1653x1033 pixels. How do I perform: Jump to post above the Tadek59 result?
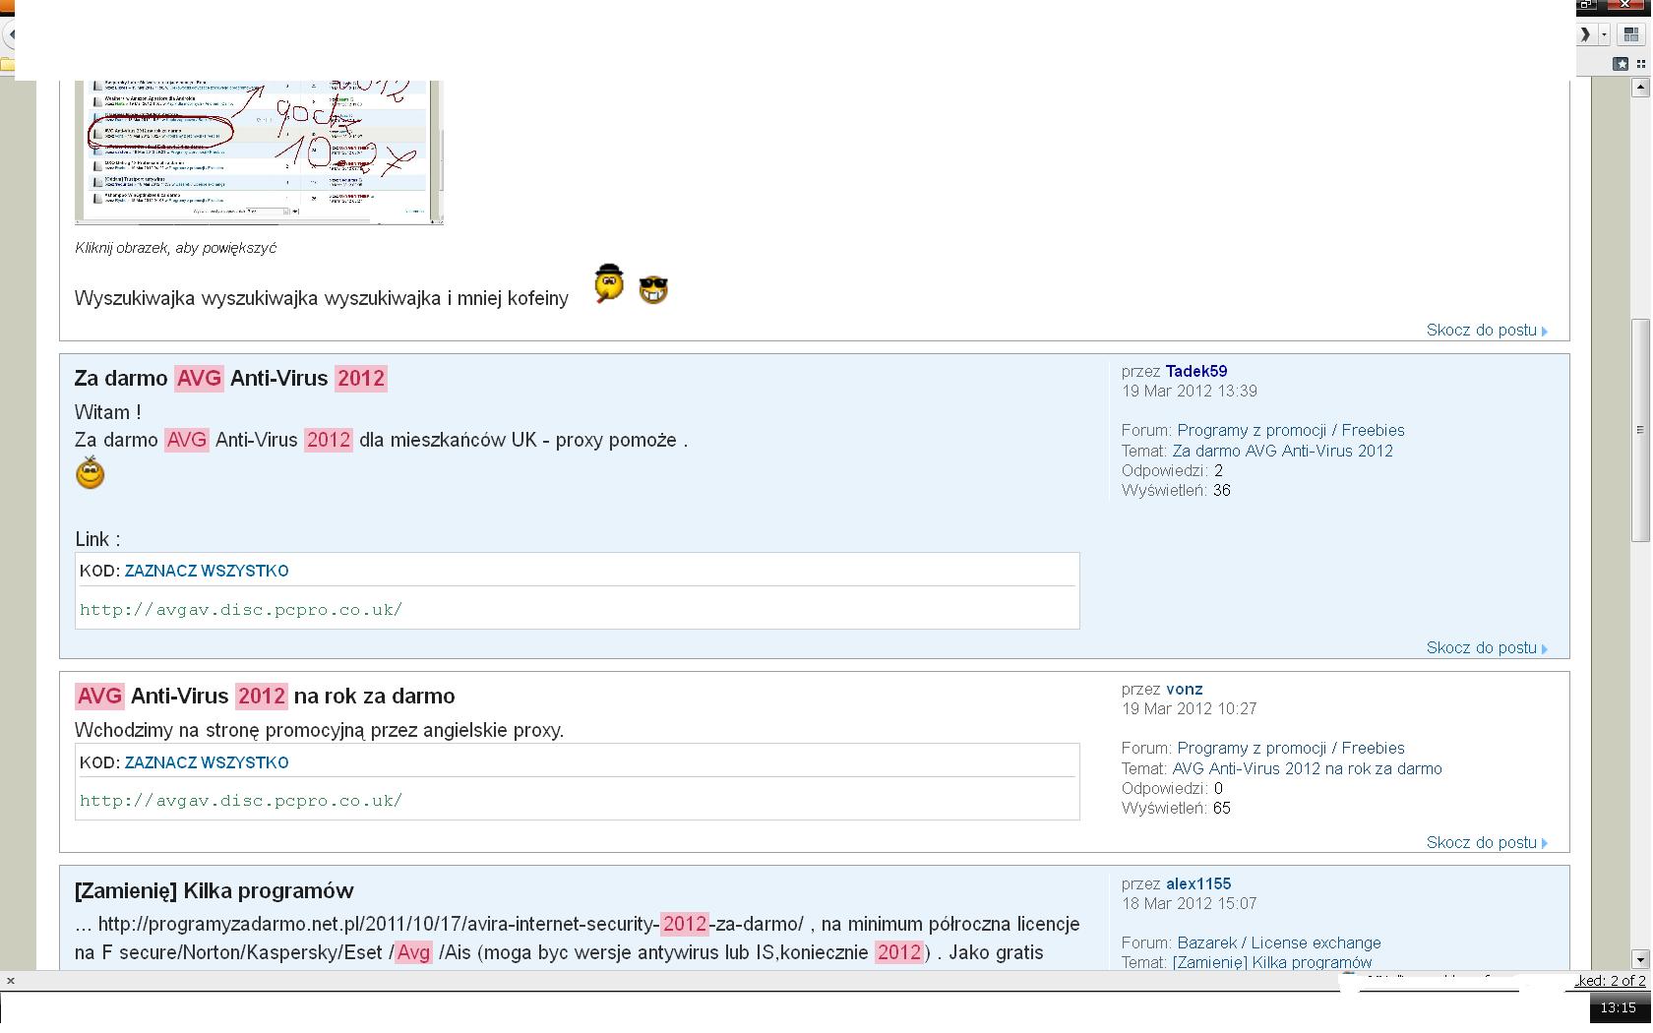(x=1487, y=331)
